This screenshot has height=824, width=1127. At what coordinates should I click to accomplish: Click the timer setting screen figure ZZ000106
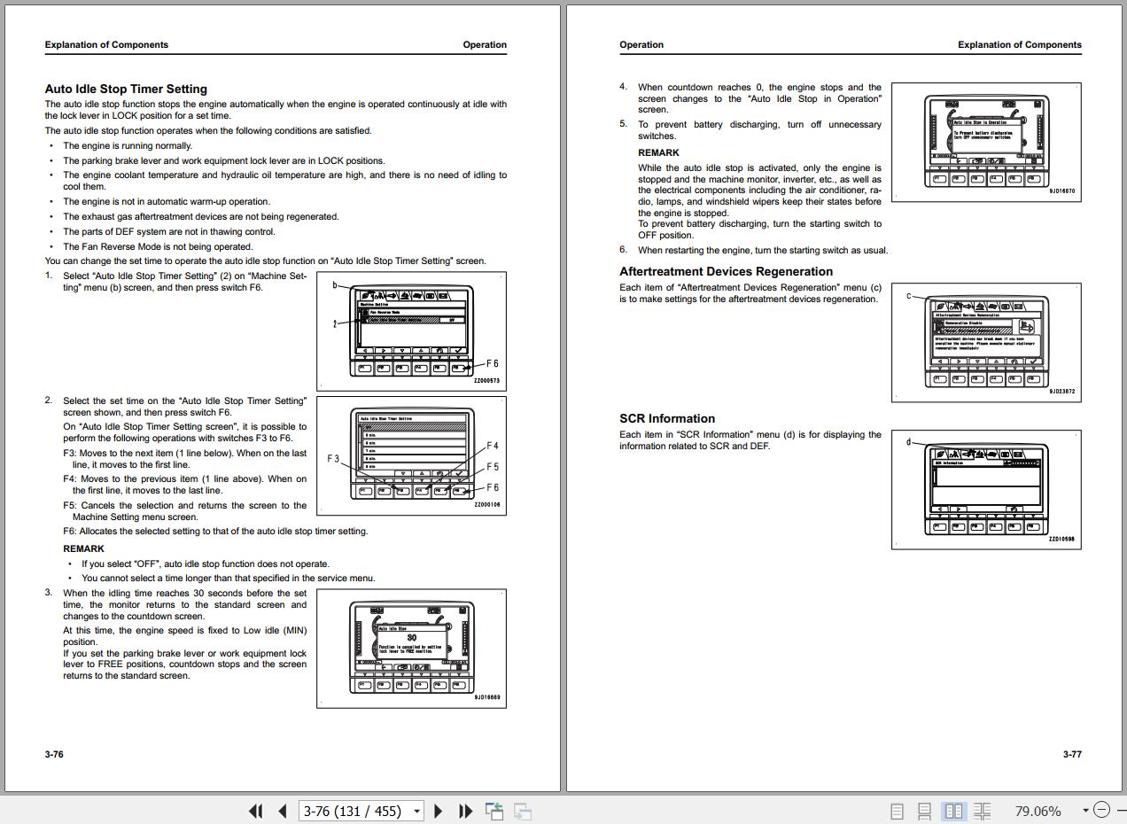tap(411, 455)
